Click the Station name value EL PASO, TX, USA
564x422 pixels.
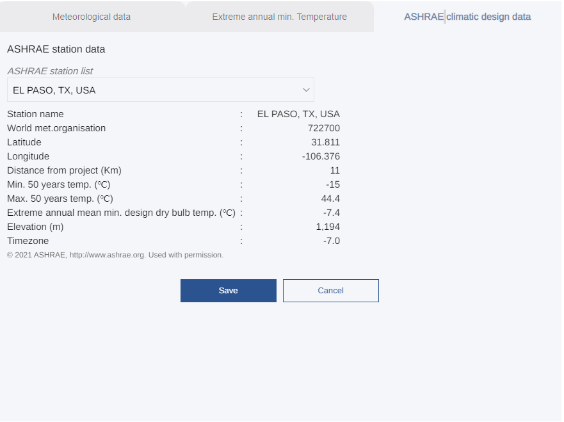(298, 113)
